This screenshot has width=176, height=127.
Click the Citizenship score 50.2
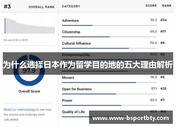pos(153,31)
